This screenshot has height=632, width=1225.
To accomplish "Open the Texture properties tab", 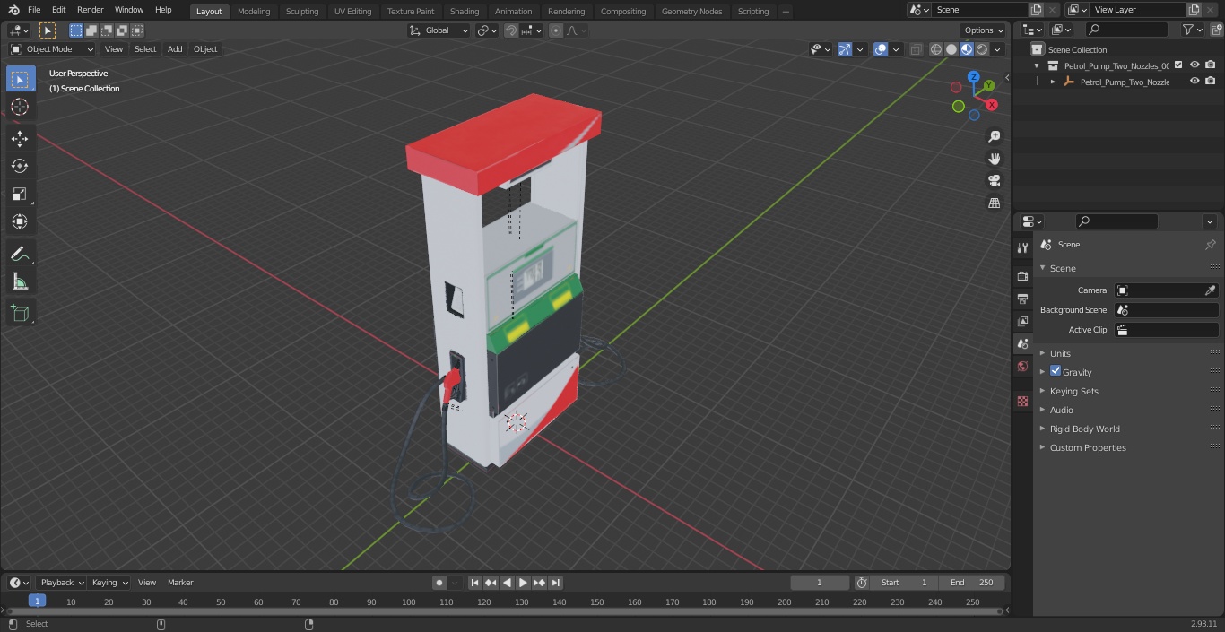I will [1022, 401].
